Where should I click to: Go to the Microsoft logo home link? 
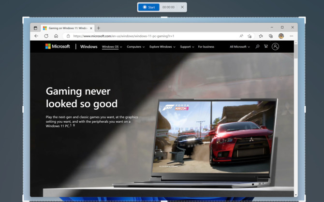pyautogui.click(x=58, y=46)
